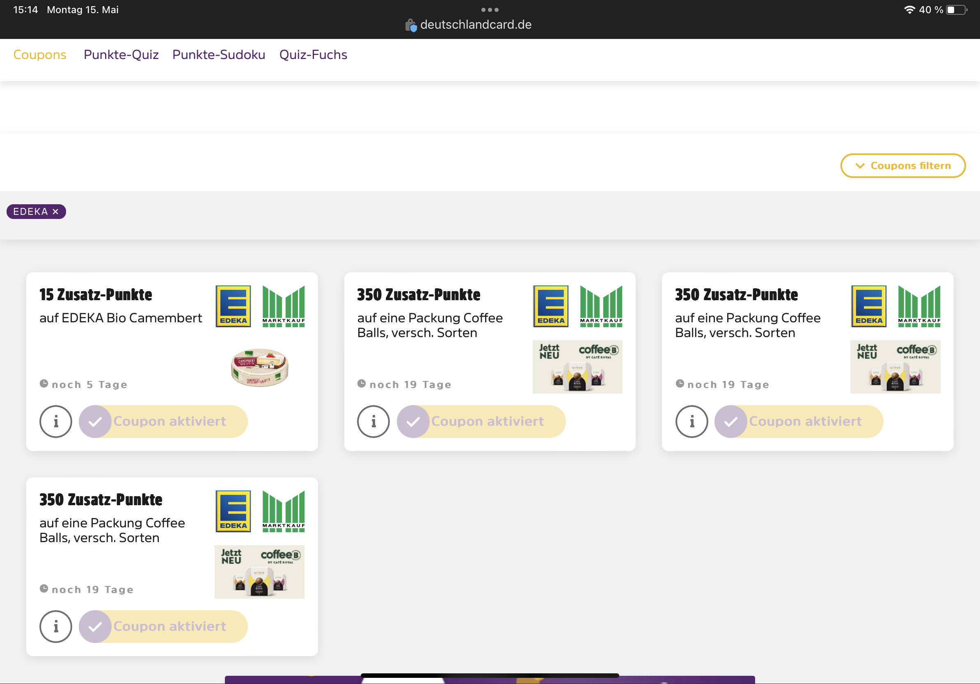Screen dimensions: 980x684
Task: Tap the battery status icon
Action: point(957,9)
